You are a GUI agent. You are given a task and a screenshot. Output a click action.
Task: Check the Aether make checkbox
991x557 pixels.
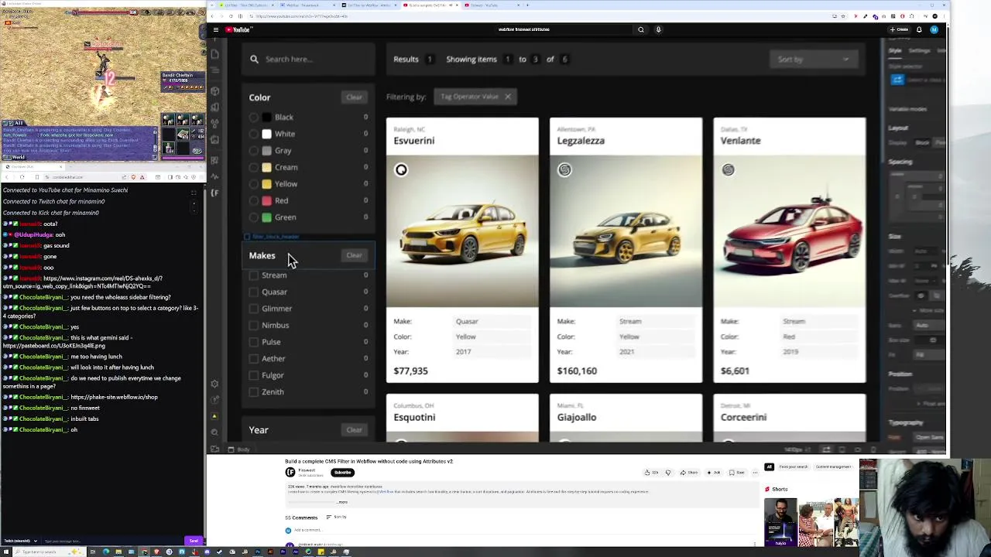click(x=253, y=359)
